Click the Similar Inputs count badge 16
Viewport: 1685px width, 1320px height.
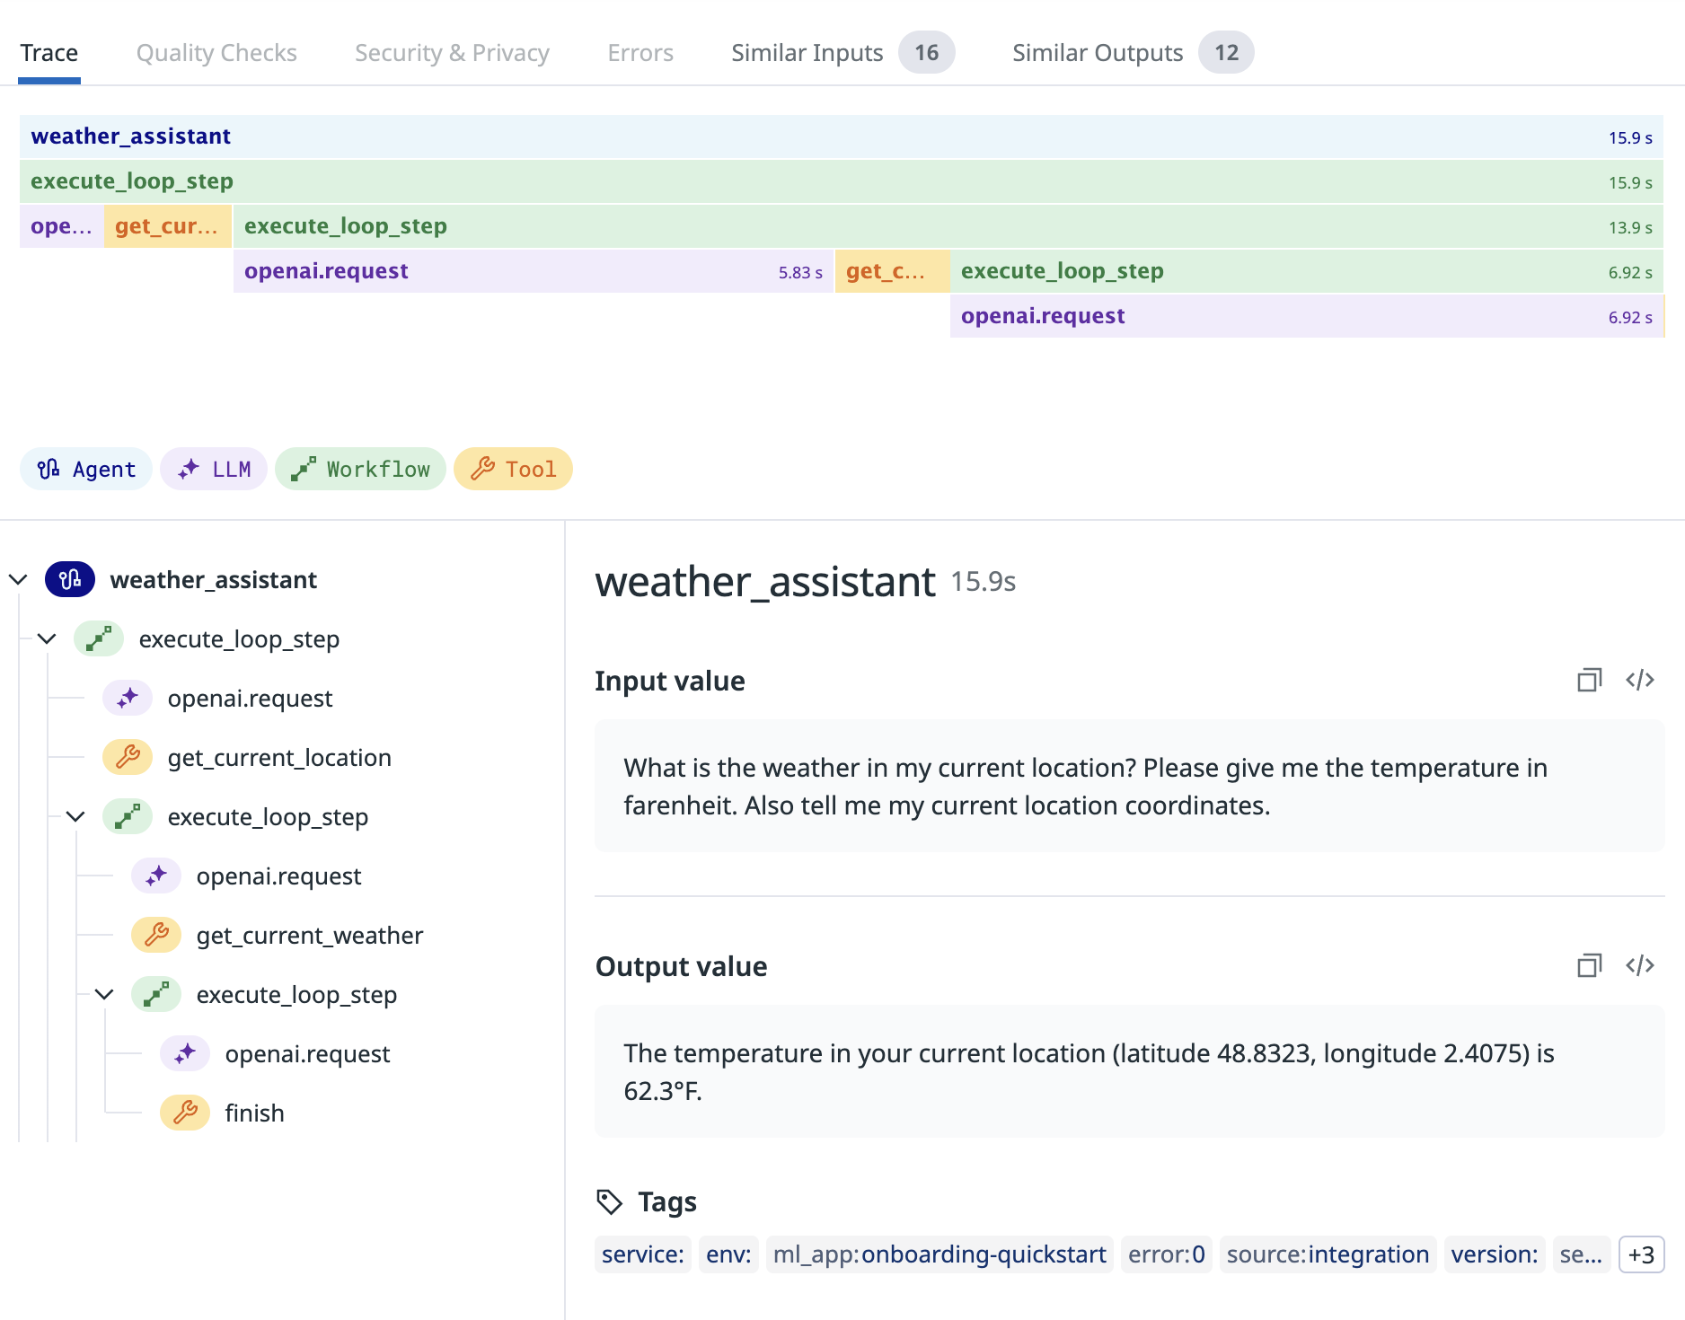[x=927, y=53]
